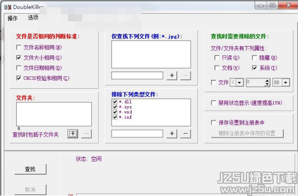
Task: Close the DoubleKiller window
Action: tap(288, 5)
